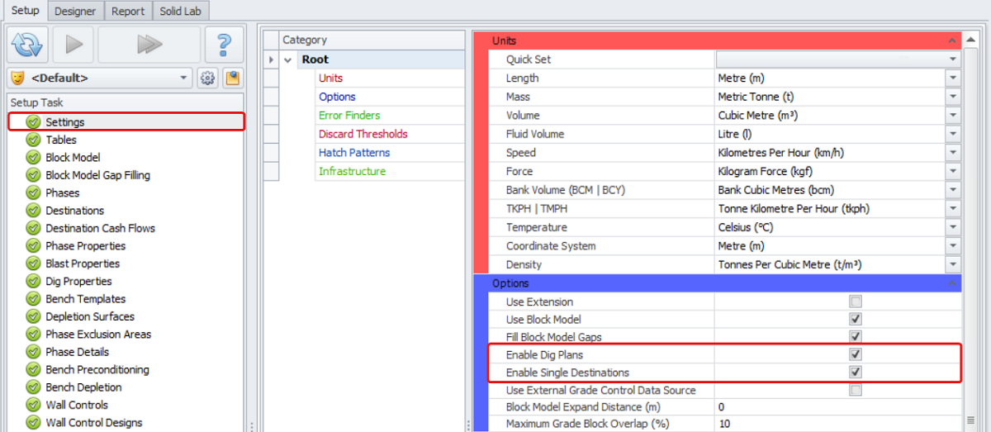Switch to the Report tab
Screen dimensions: 991x432
(128, 11)
